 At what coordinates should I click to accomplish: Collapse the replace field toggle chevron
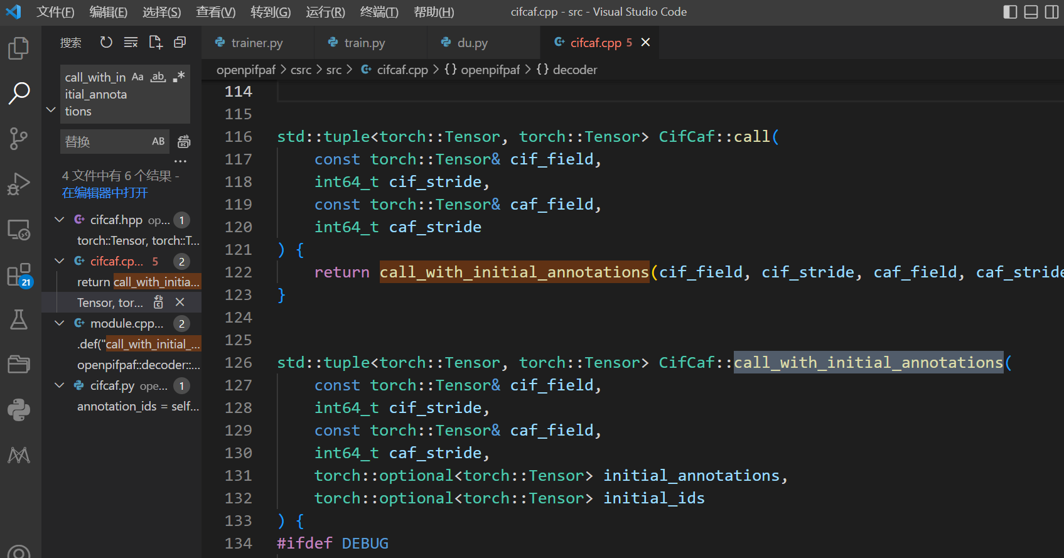(51, 110)
